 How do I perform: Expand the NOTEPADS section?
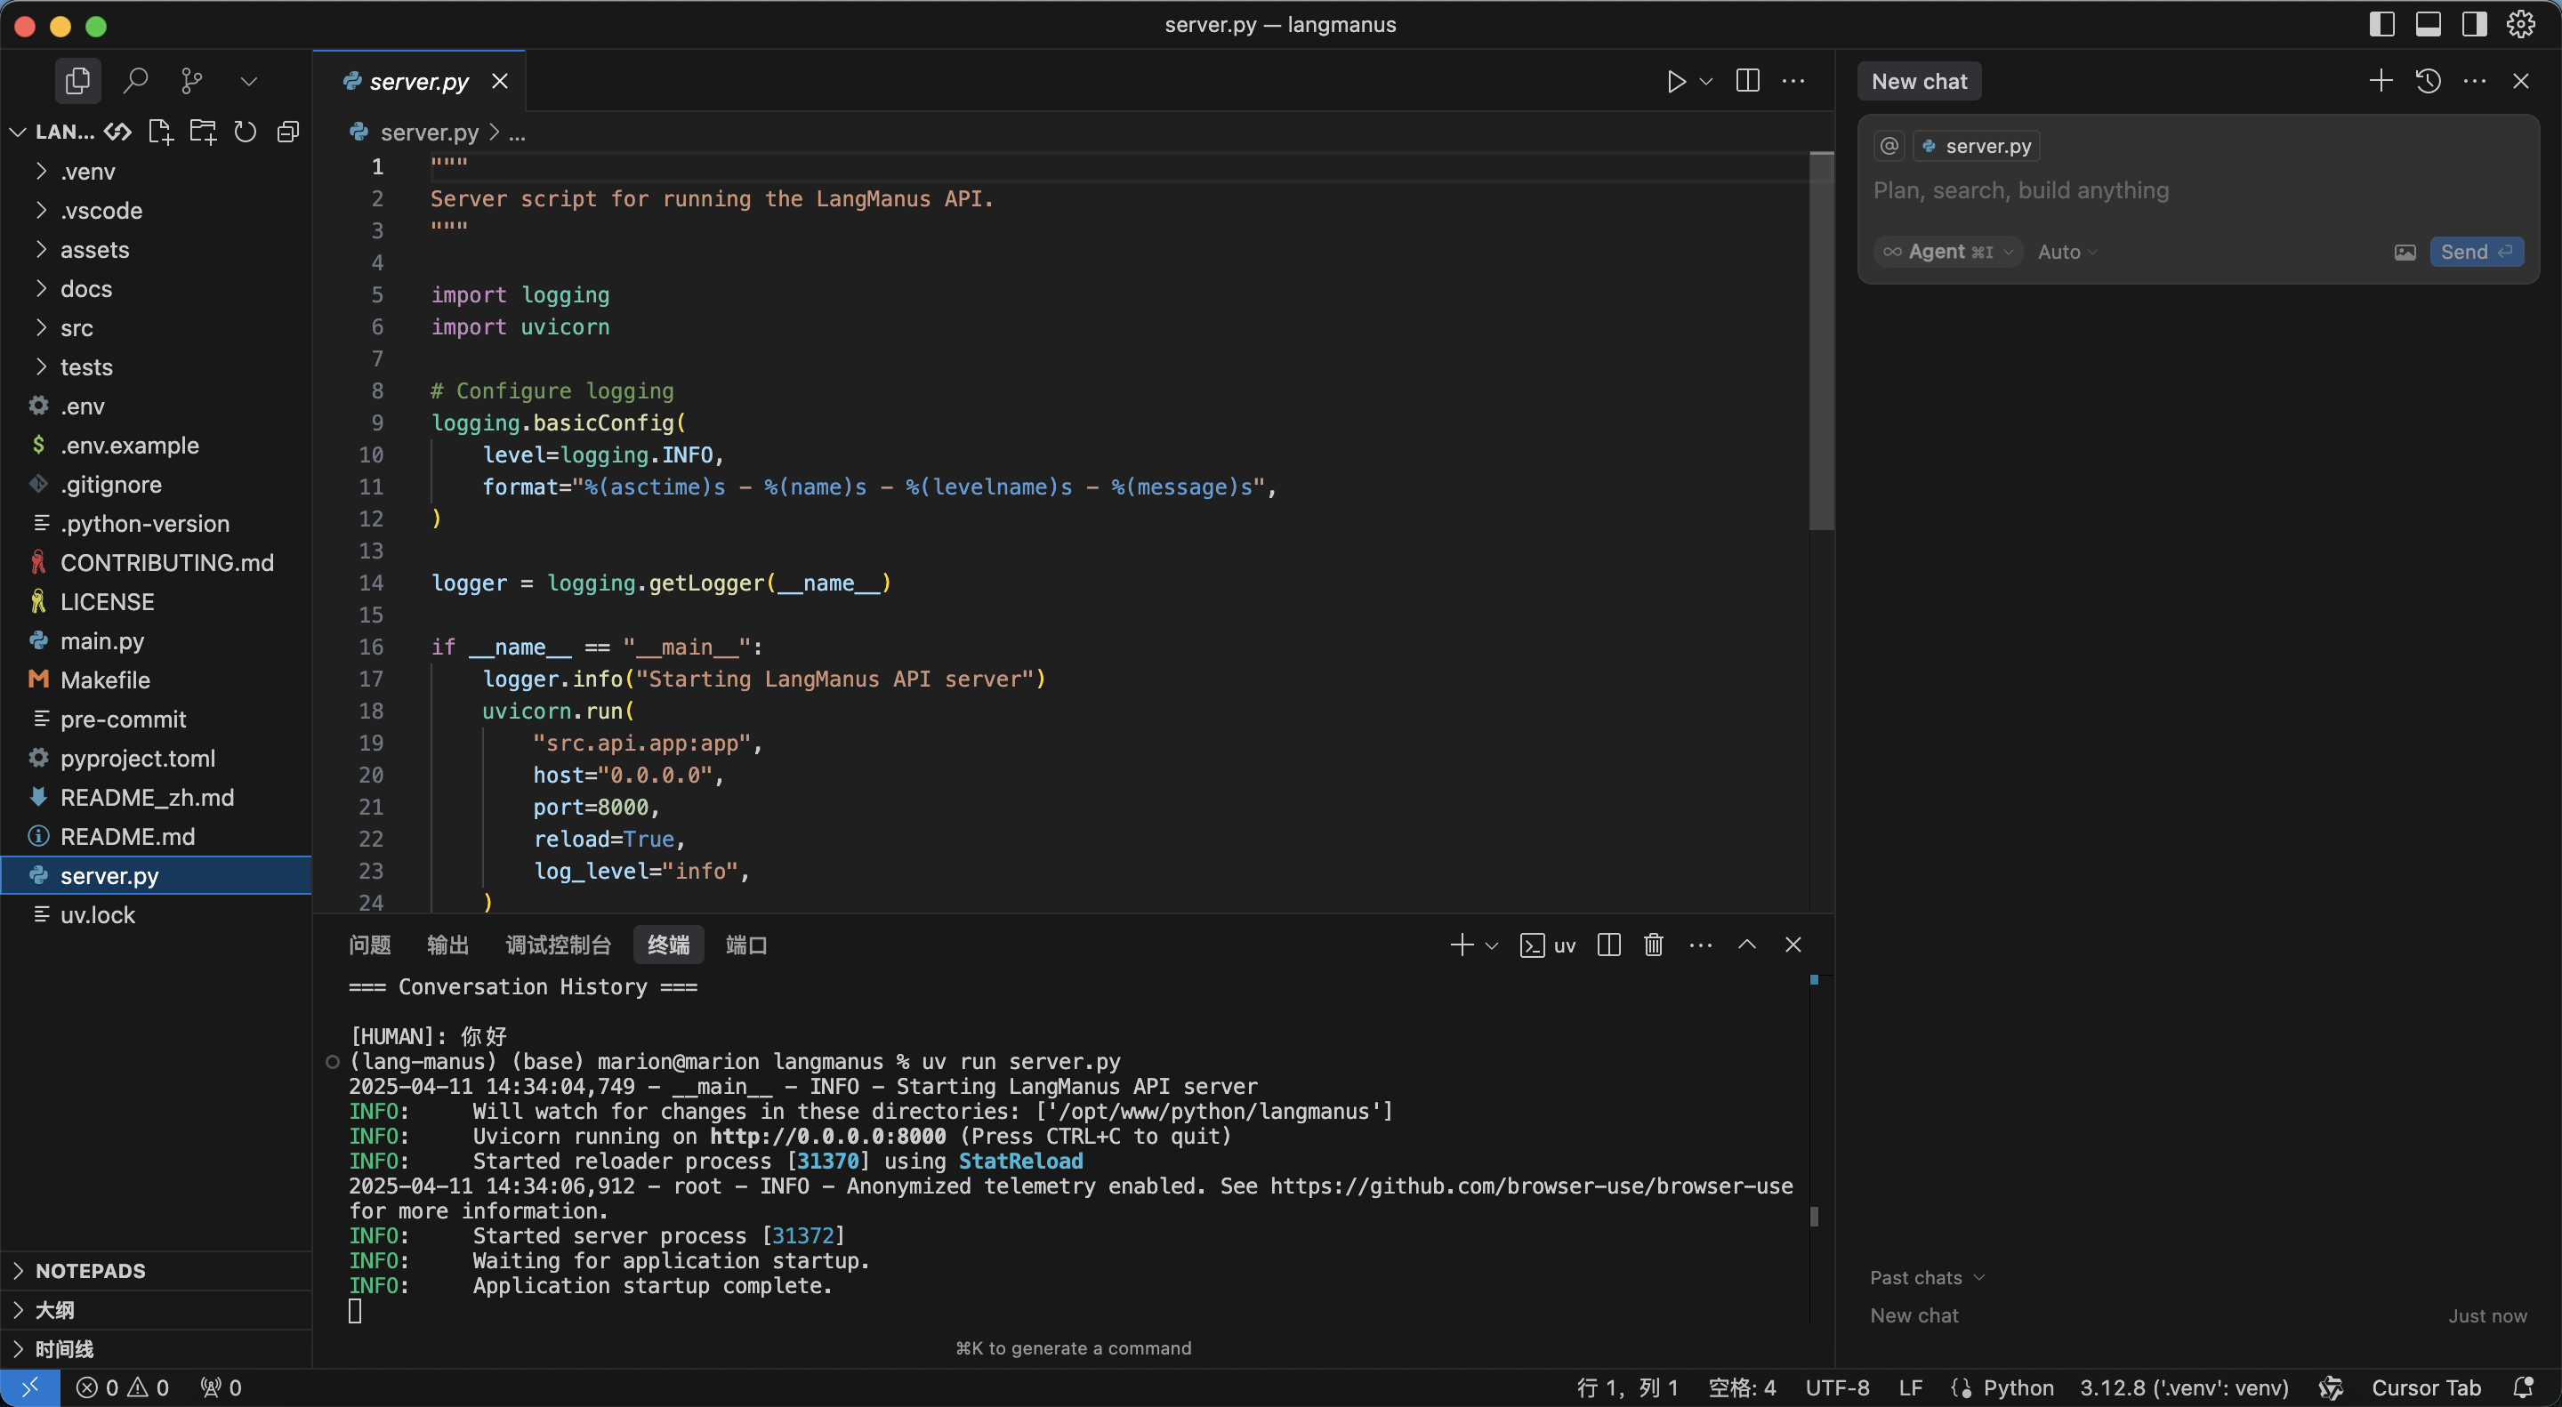pos(90,1271)
